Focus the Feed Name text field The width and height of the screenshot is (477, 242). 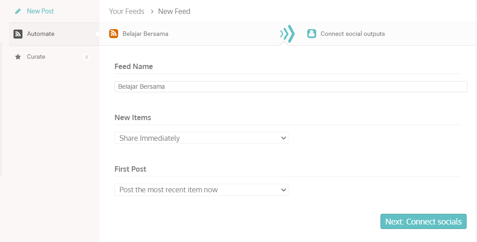[291, 86]
